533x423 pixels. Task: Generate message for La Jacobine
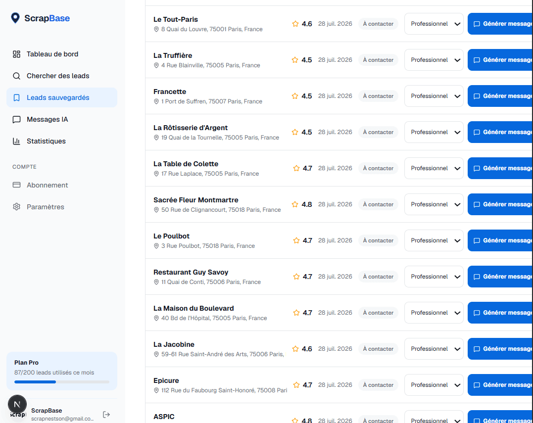point(500,349)
